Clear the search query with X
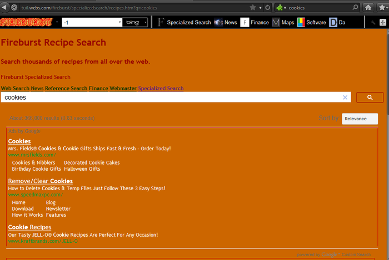This screenshot has width=389, height=260. point(345,97)
